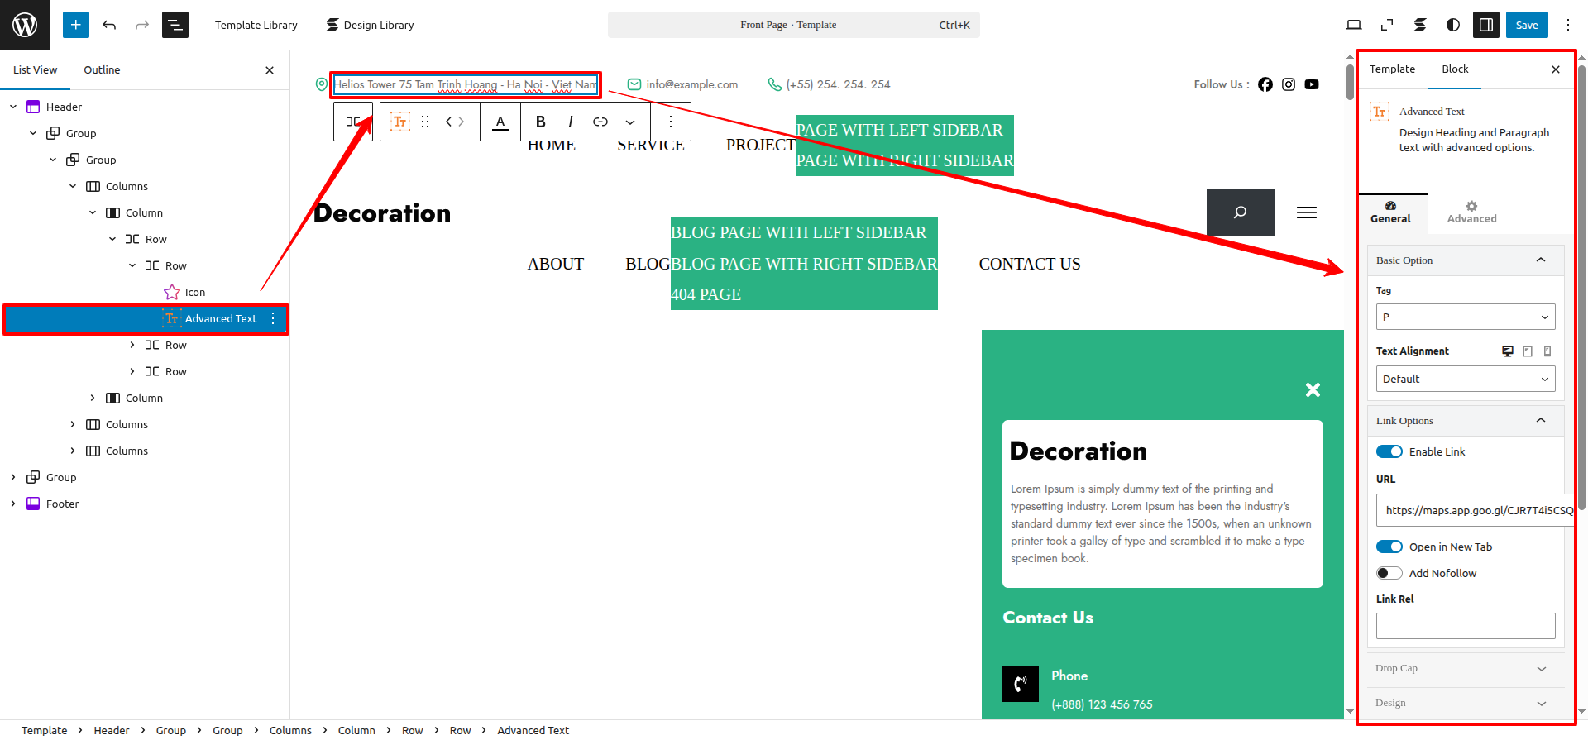1588x740 pixels.
Task: Click the YouTube icon in header
Action: [1312, 84]
